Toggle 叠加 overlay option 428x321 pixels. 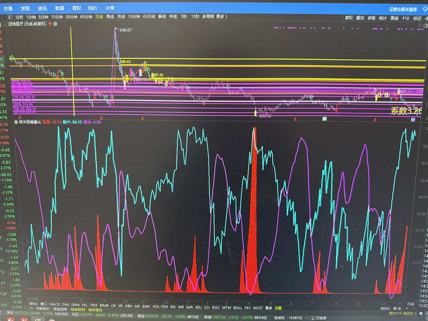360,18
